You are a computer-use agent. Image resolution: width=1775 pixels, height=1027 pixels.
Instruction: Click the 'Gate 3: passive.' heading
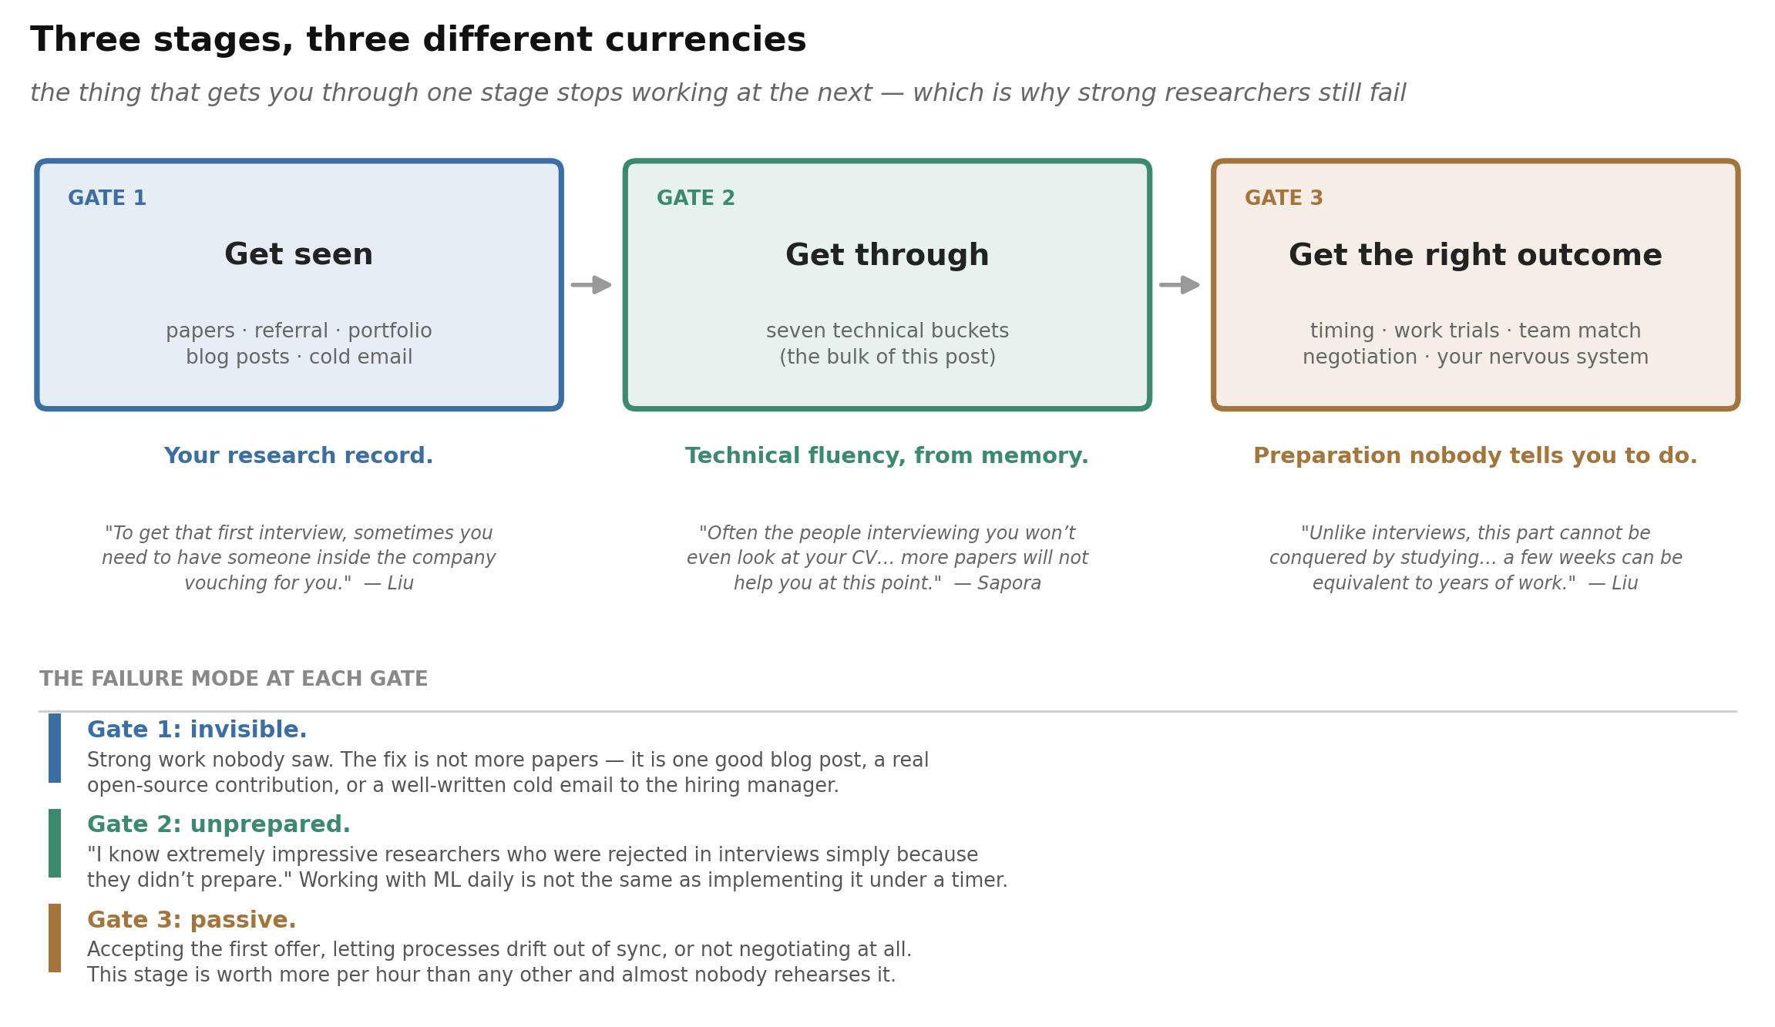192,920
